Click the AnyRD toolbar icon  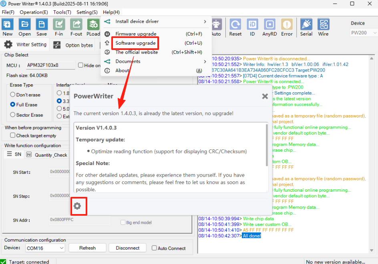[269, 24]
